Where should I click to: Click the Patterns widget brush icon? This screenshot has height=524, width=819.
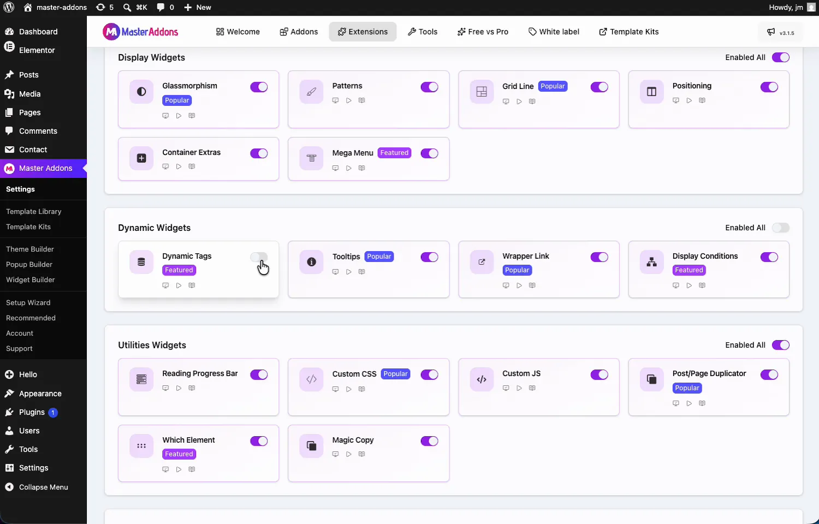point(311,92)
